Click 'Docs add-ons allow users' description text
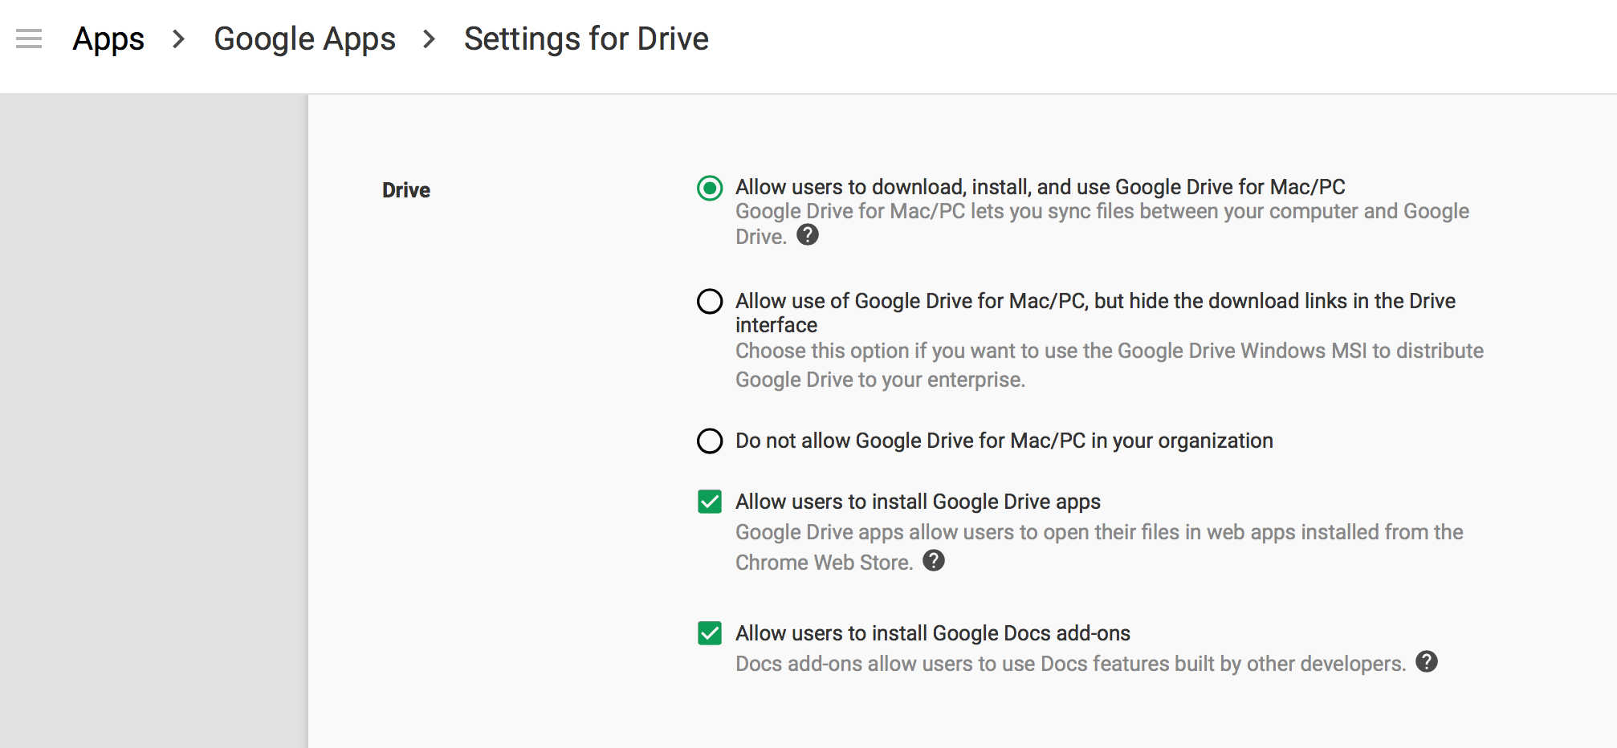Screen dimensions: 1617x748 click(1070, 664)
